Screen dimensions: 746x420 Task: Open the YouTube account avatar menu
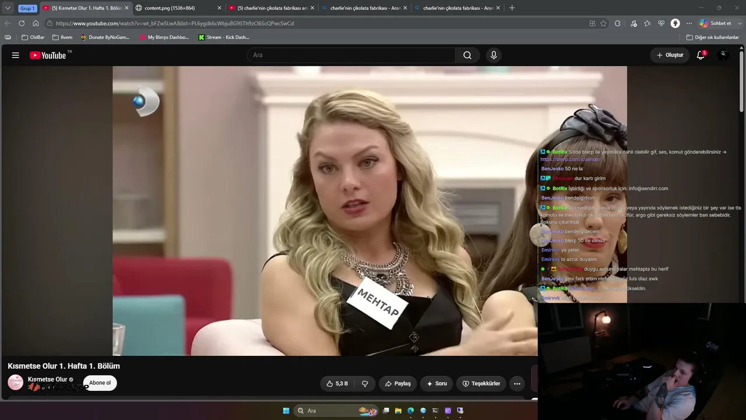point(723,55)
